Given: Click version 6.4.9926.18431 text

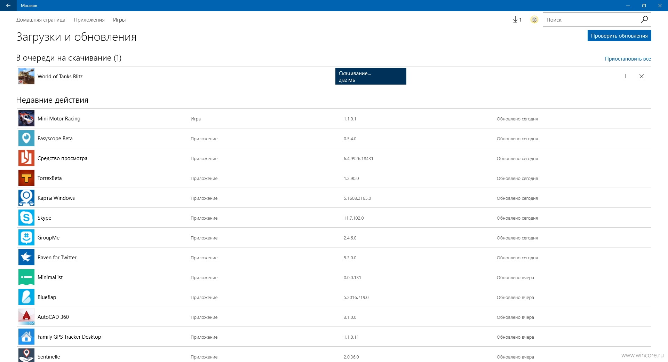Looking at the screenshot, I should point(358,159).
